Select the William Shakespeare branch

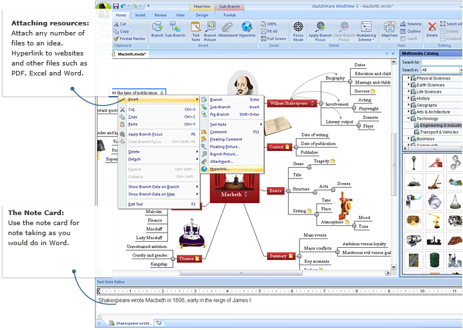pos(292,104)
